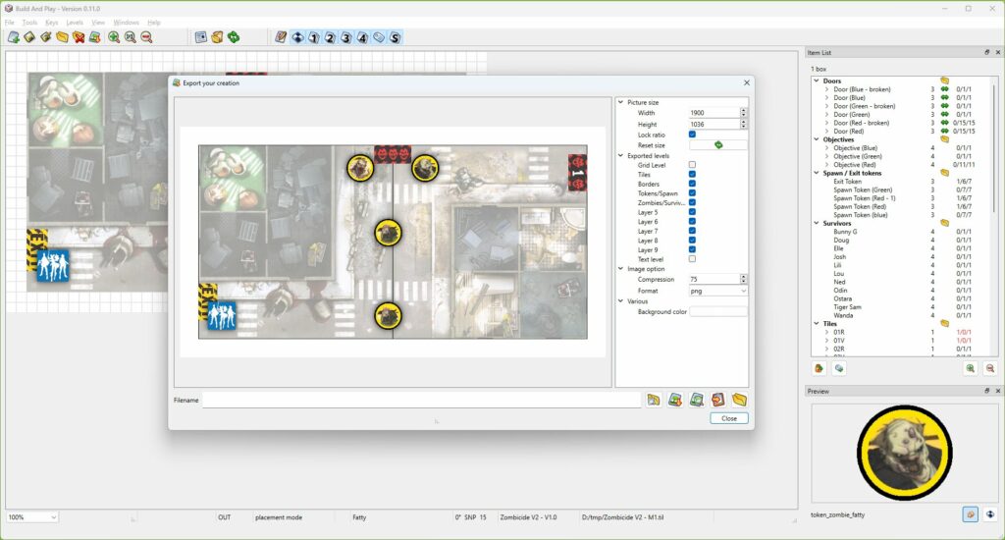
Task: Collapse the Image option section
Action: pyautogui.click(x=620, y=269)
